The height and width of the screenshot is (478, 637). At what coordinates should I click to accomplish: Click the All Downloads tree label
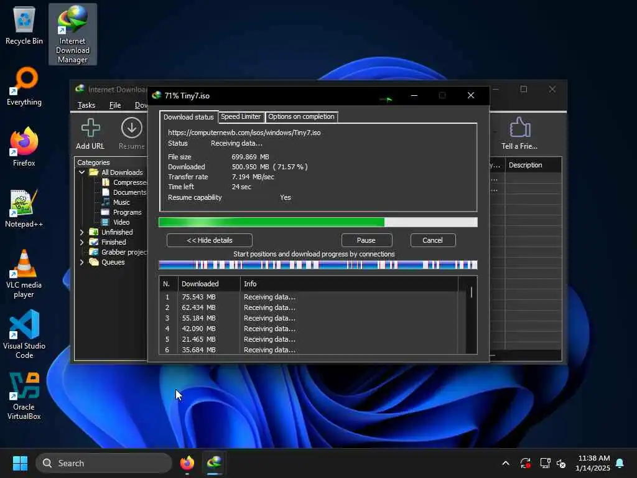pos(122,172)
